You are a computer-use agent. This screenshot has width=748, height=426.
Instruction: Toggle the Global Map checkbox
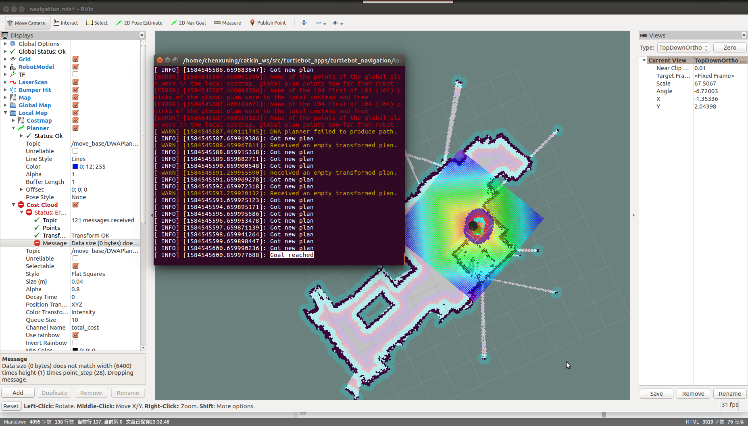[x=75, y=105]
